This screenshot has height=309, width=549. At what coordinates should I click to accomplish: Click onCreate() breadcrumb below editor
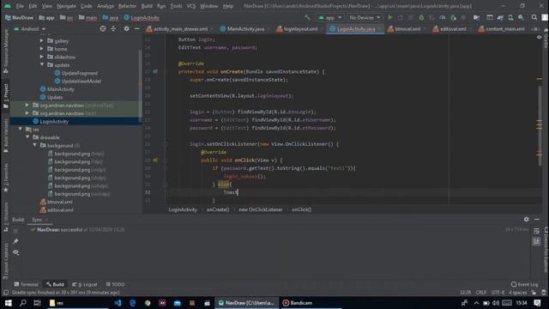pyautogui.click(x=218, y=209)
